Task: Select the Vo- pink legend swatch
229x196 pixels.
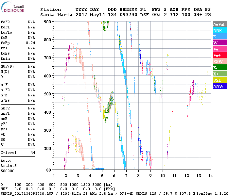Action: point(220,49)
